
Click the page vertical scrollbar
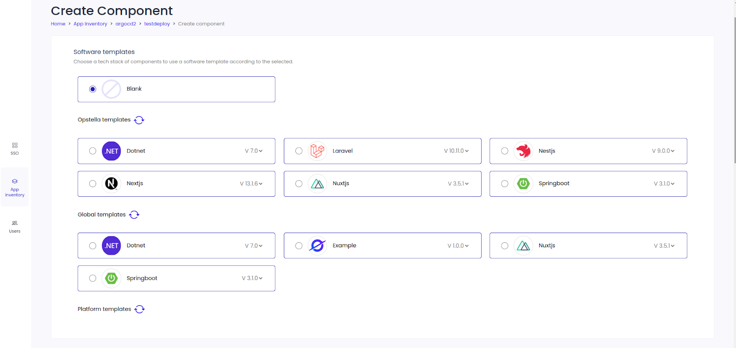735,90
